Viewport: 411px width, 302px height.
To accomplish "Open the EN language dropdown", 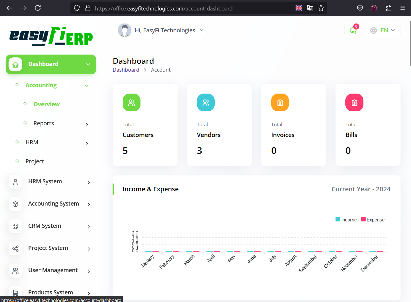I will pyautogui.click(x=383, y=30).
